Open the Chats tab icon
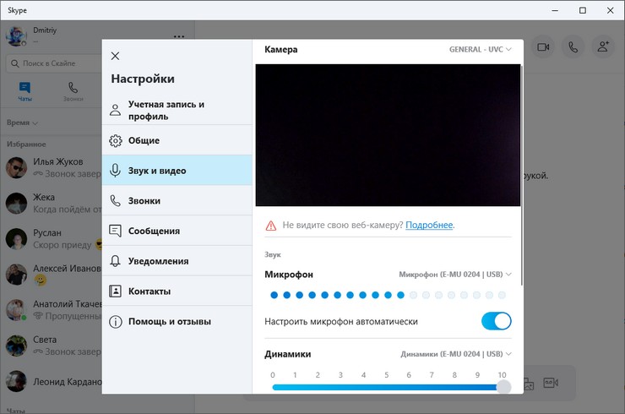 tap(24, 91)
